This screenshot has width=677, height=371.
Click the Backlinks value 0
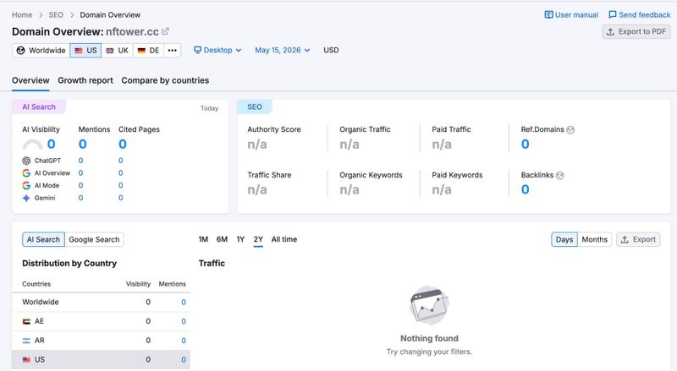[x=525, y=189]
